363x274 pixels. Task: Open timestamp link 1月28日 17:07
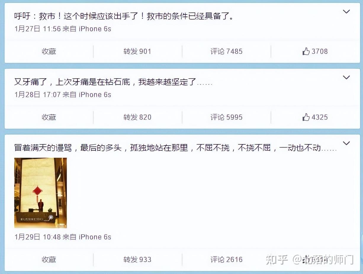point(38,95)
